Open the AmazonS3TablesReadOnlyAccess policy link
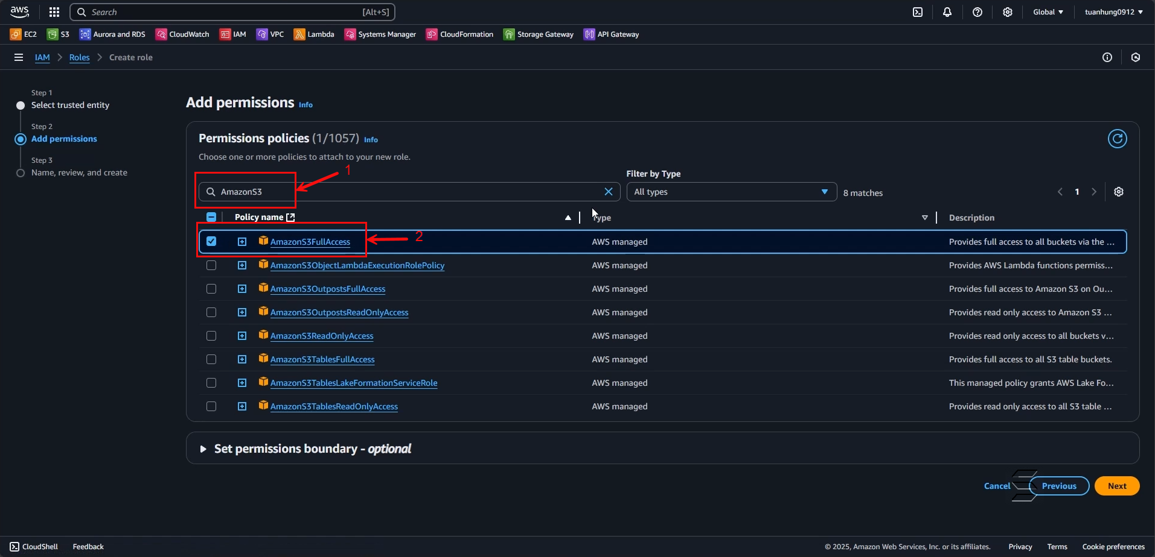The height and width of the screenshot is (557, 1155). [x=334, y=406]
